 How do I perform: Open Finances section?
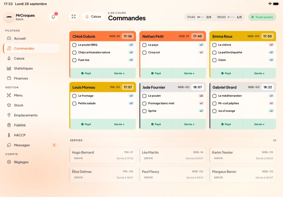tap(32, 78)
